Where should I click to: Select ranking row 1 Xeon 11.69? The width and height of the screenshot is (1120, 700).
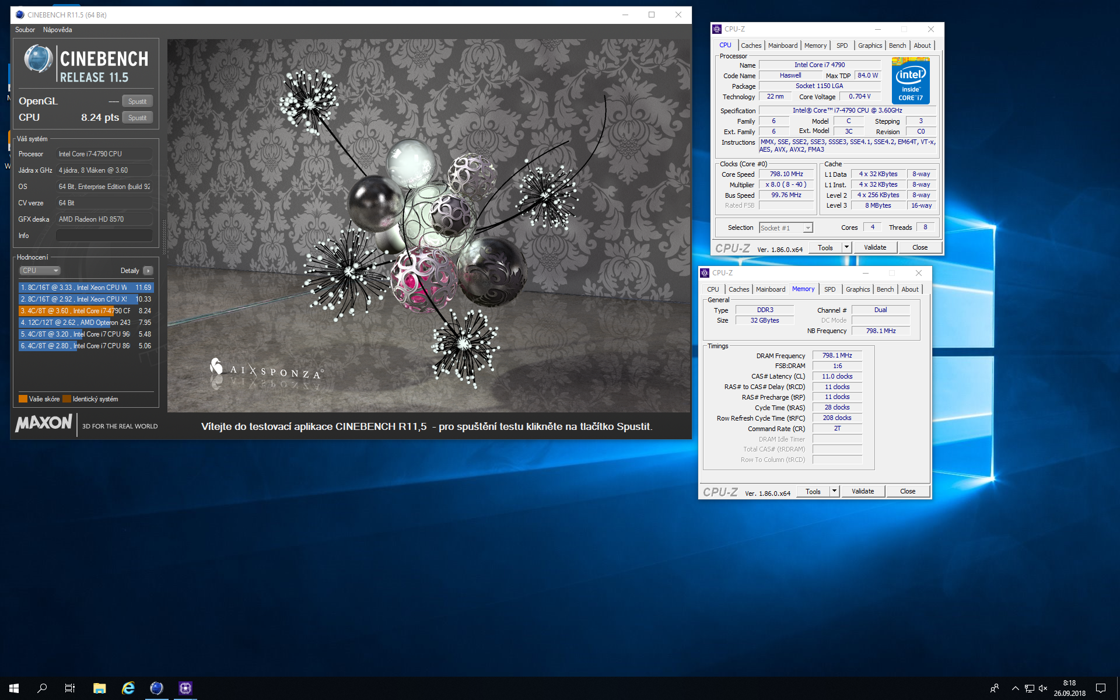tap(86, 288)
